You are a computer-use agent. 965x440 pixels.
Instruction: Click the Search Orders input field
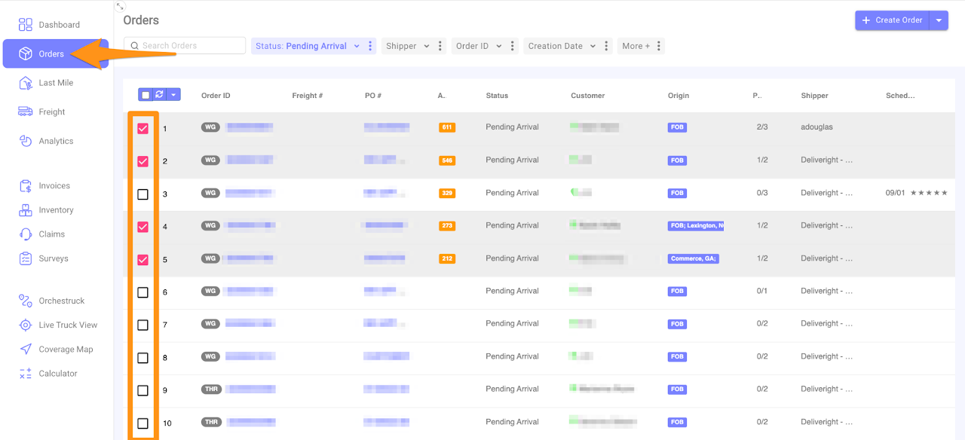(x=185, y=46)
